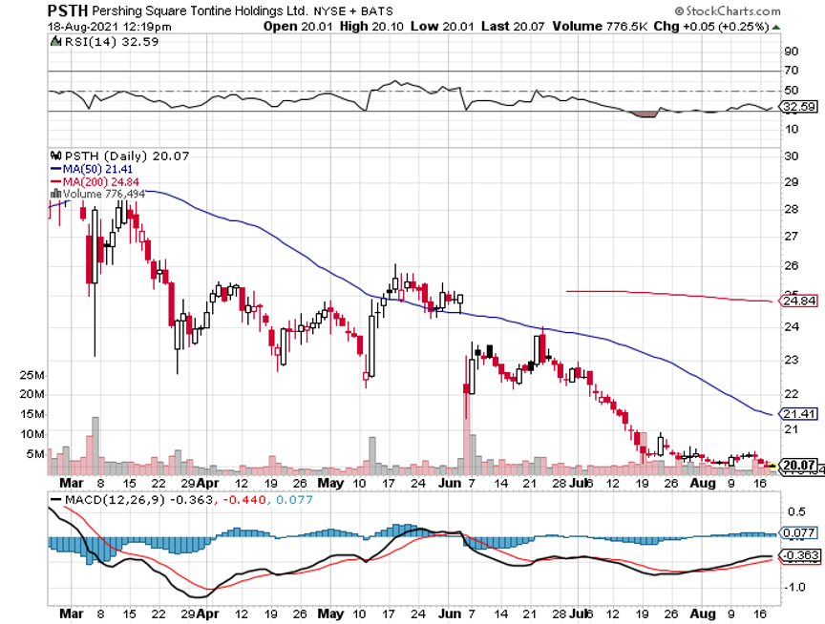The width and height of the screenshot is (825, 624).
Task: Click the Volume 776,494 legend text
Action: point(104,194)
